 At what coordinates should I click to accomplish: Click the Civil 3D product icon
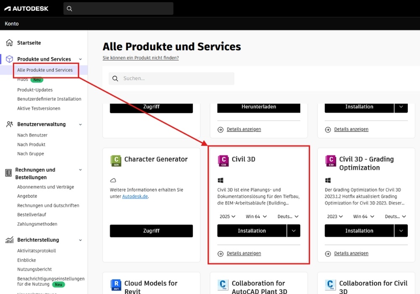click(223, 161)
